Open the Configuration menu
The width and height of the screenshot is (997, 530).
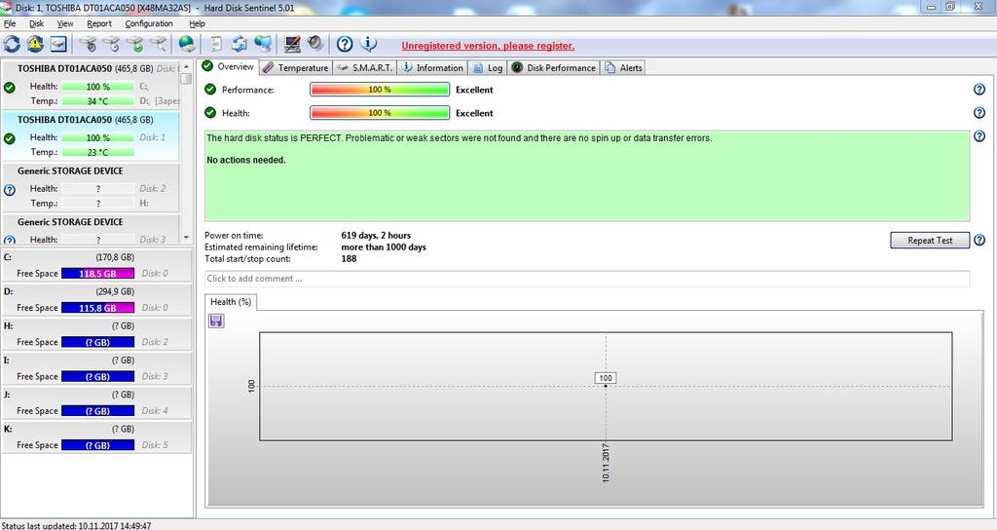149,23
